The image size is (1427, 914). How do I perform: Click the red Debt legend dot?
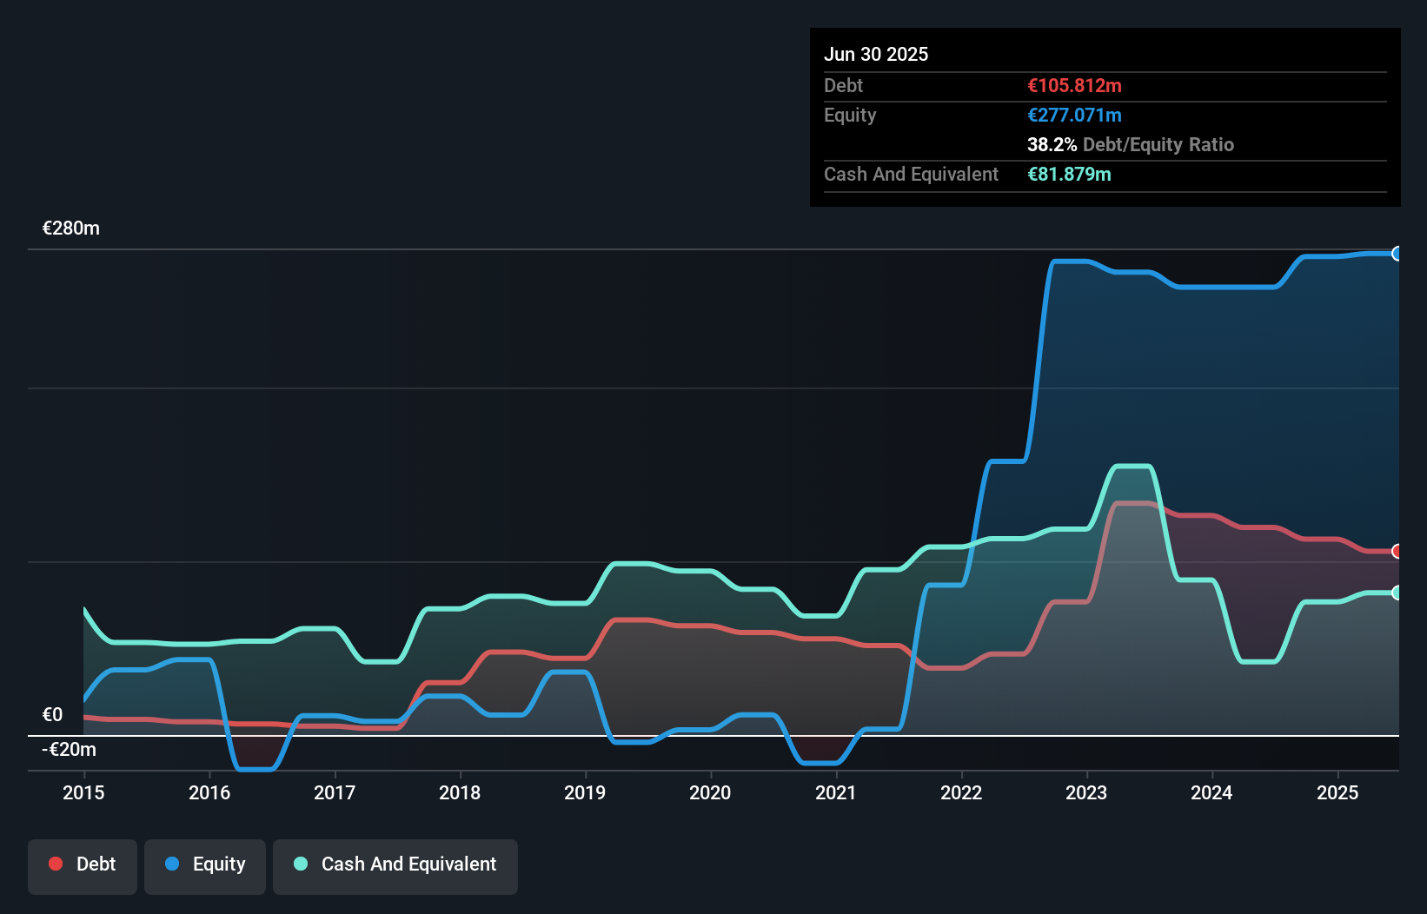tap(56, 864)
